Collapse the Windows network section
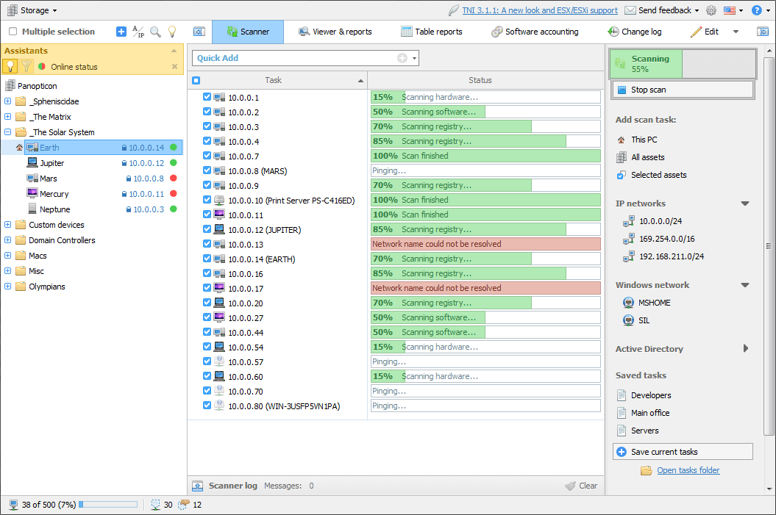The image size is (776, 515). coord(745,285)
